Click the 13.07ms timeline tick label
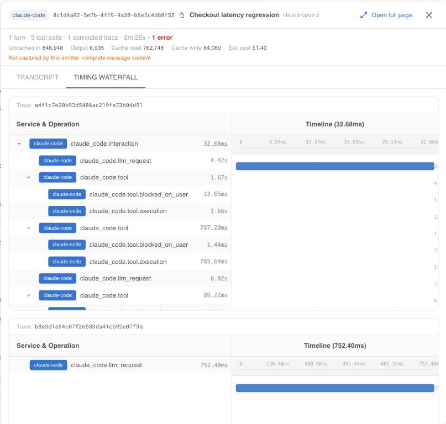Image resolution: width=446 pixels, height=424 pixels. [x=316, y=141]
